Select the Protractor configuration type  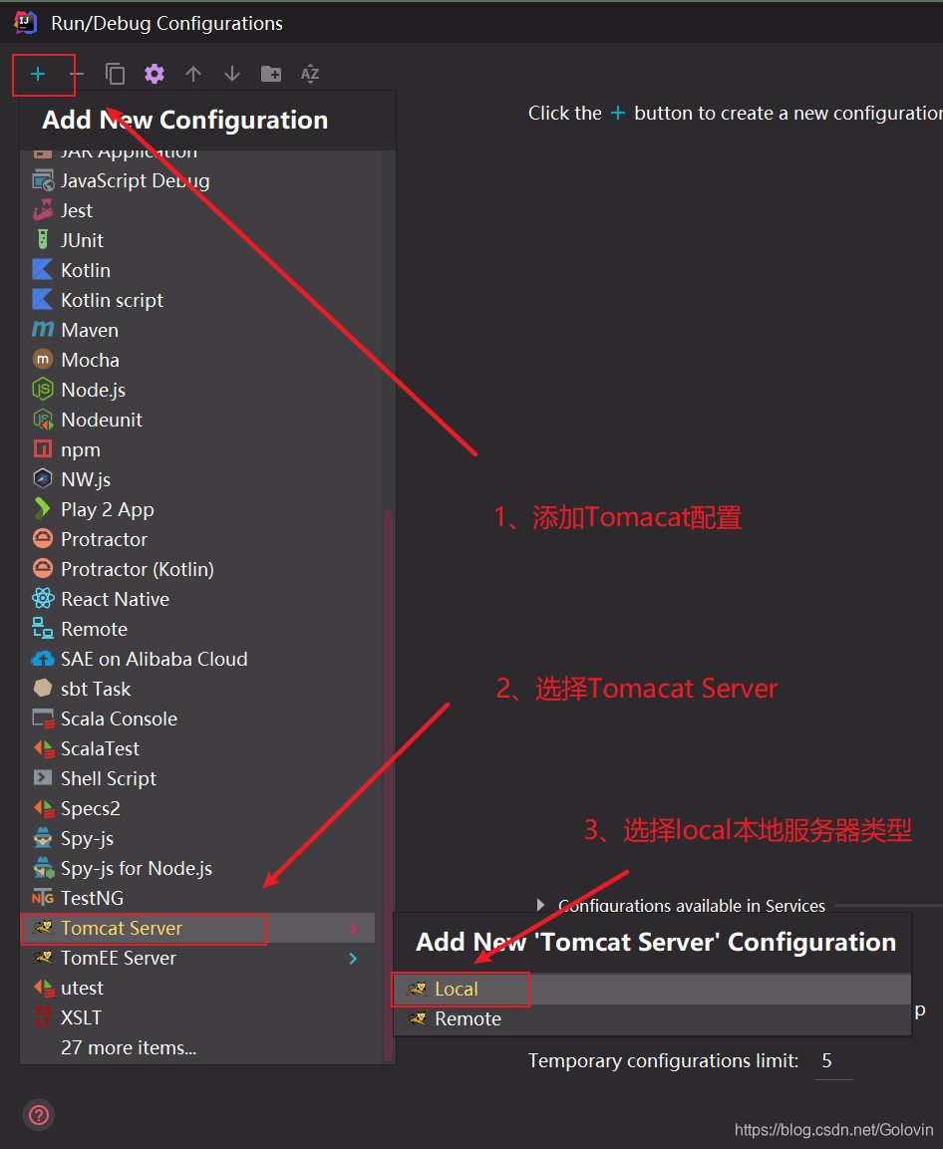point(198,539)
